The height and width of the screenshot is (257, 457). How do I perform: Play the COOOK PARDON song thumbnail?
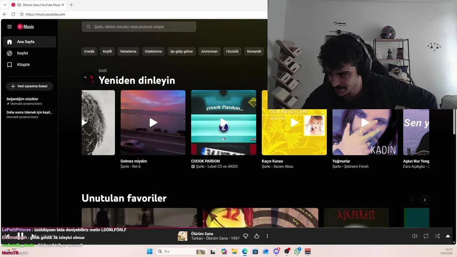(x=224, y=122)
